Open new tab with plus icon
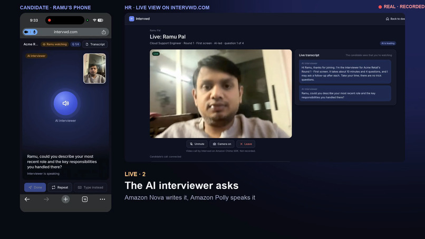425x239 pixels. pyautogui.click(x=65, y=199)
